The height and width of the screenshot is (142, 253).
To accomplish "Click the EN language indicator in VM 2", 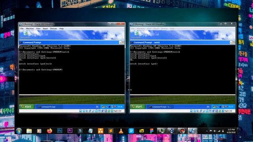I will point(208,107).
